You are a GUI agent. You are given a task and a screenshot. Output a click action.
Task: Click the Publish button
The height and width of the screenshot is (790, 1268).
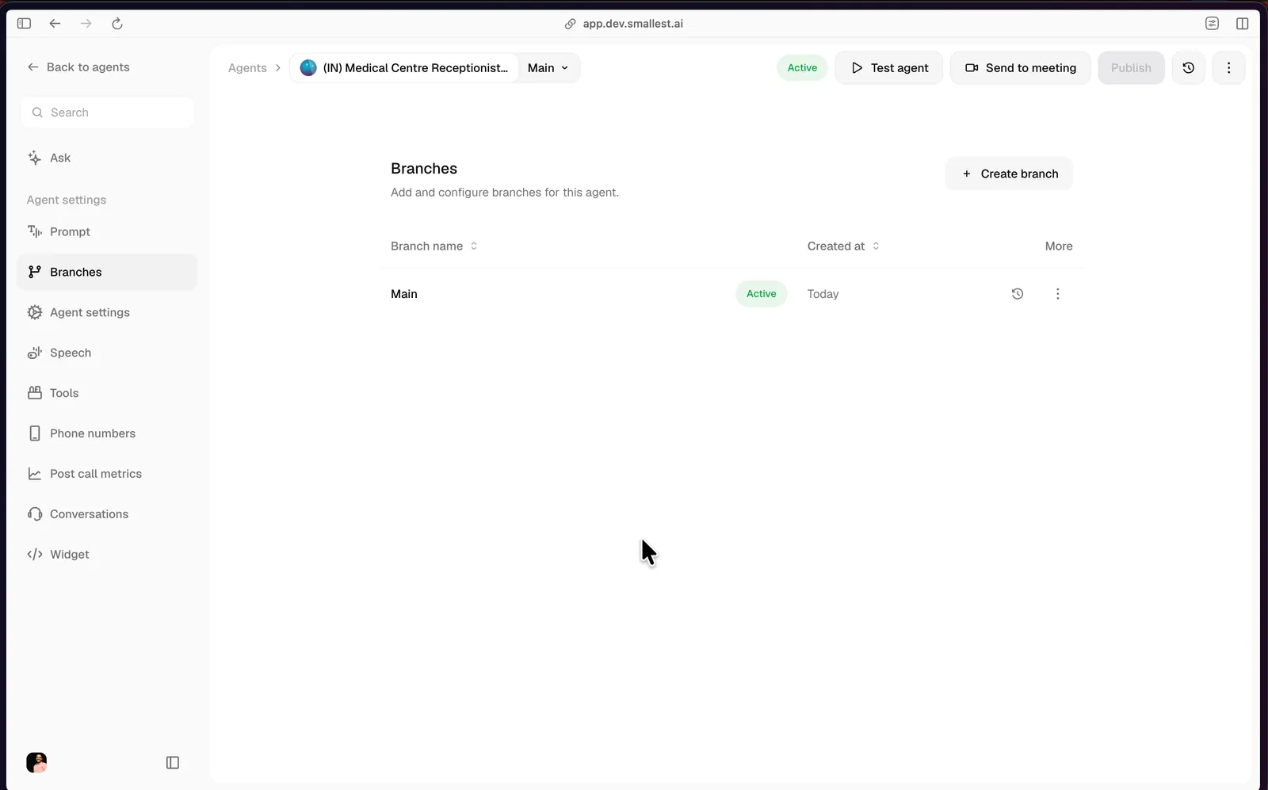[x=1131, y=68]
